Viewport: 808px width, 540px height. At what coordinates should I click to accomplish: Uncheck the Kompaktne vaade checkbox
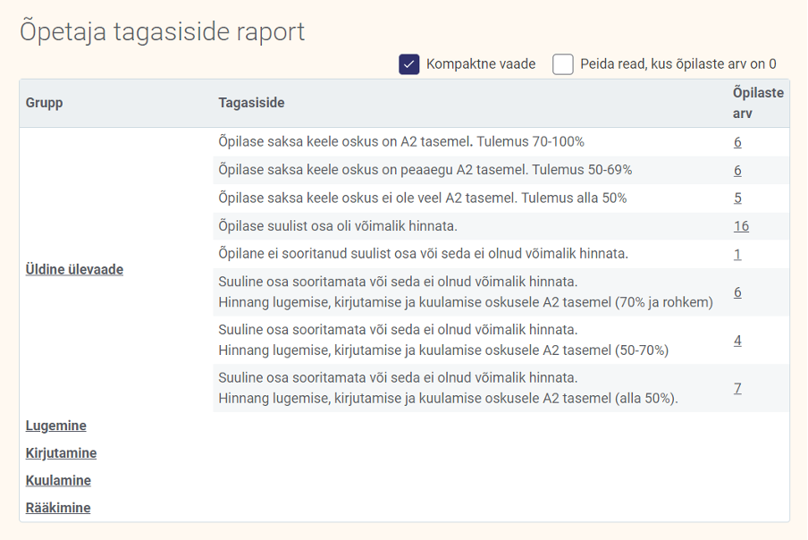point(409,64)
